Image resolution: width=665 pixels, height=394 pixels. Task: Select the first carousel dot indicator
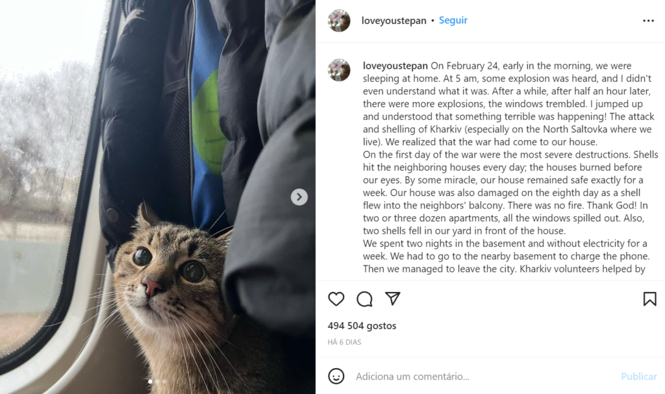pyautogui.click(x=150, y=381)
